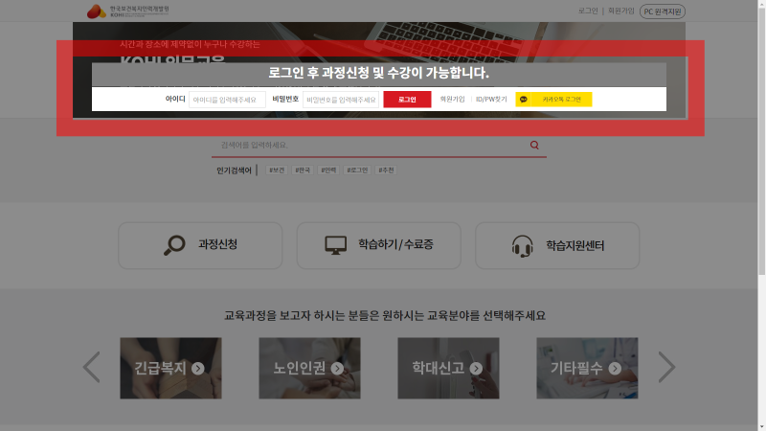Click the red search magnifier icon
The width and height of the screenshot is (766, 431).
coord(534,145)
